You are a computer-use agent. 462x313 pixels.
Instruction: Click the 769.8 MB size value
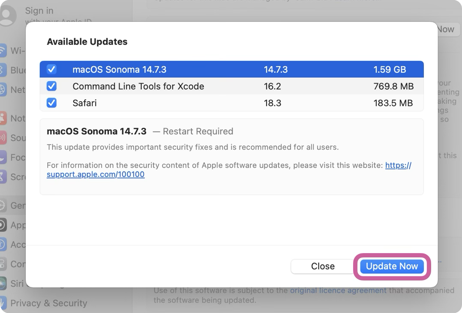click(393, 86)
